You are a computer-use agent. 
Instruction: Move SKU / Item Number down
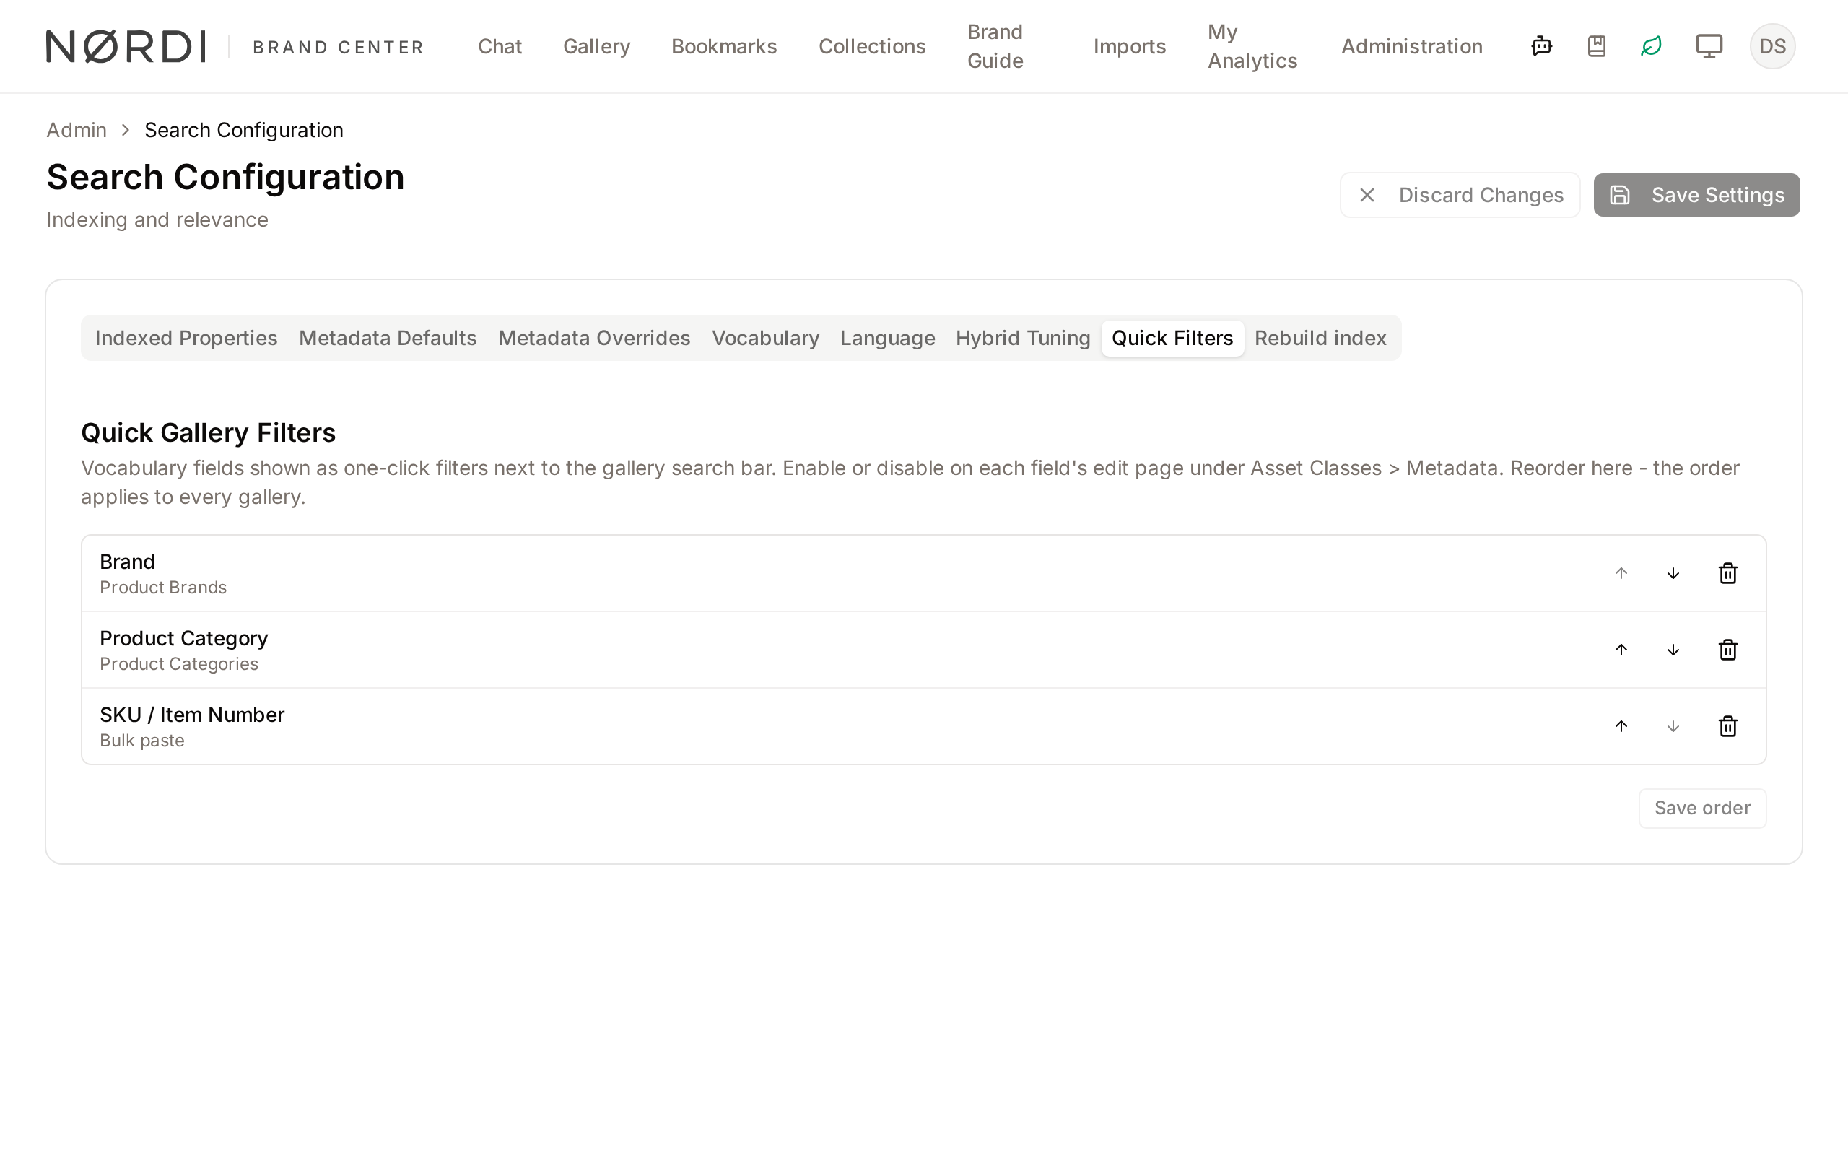1673,725
